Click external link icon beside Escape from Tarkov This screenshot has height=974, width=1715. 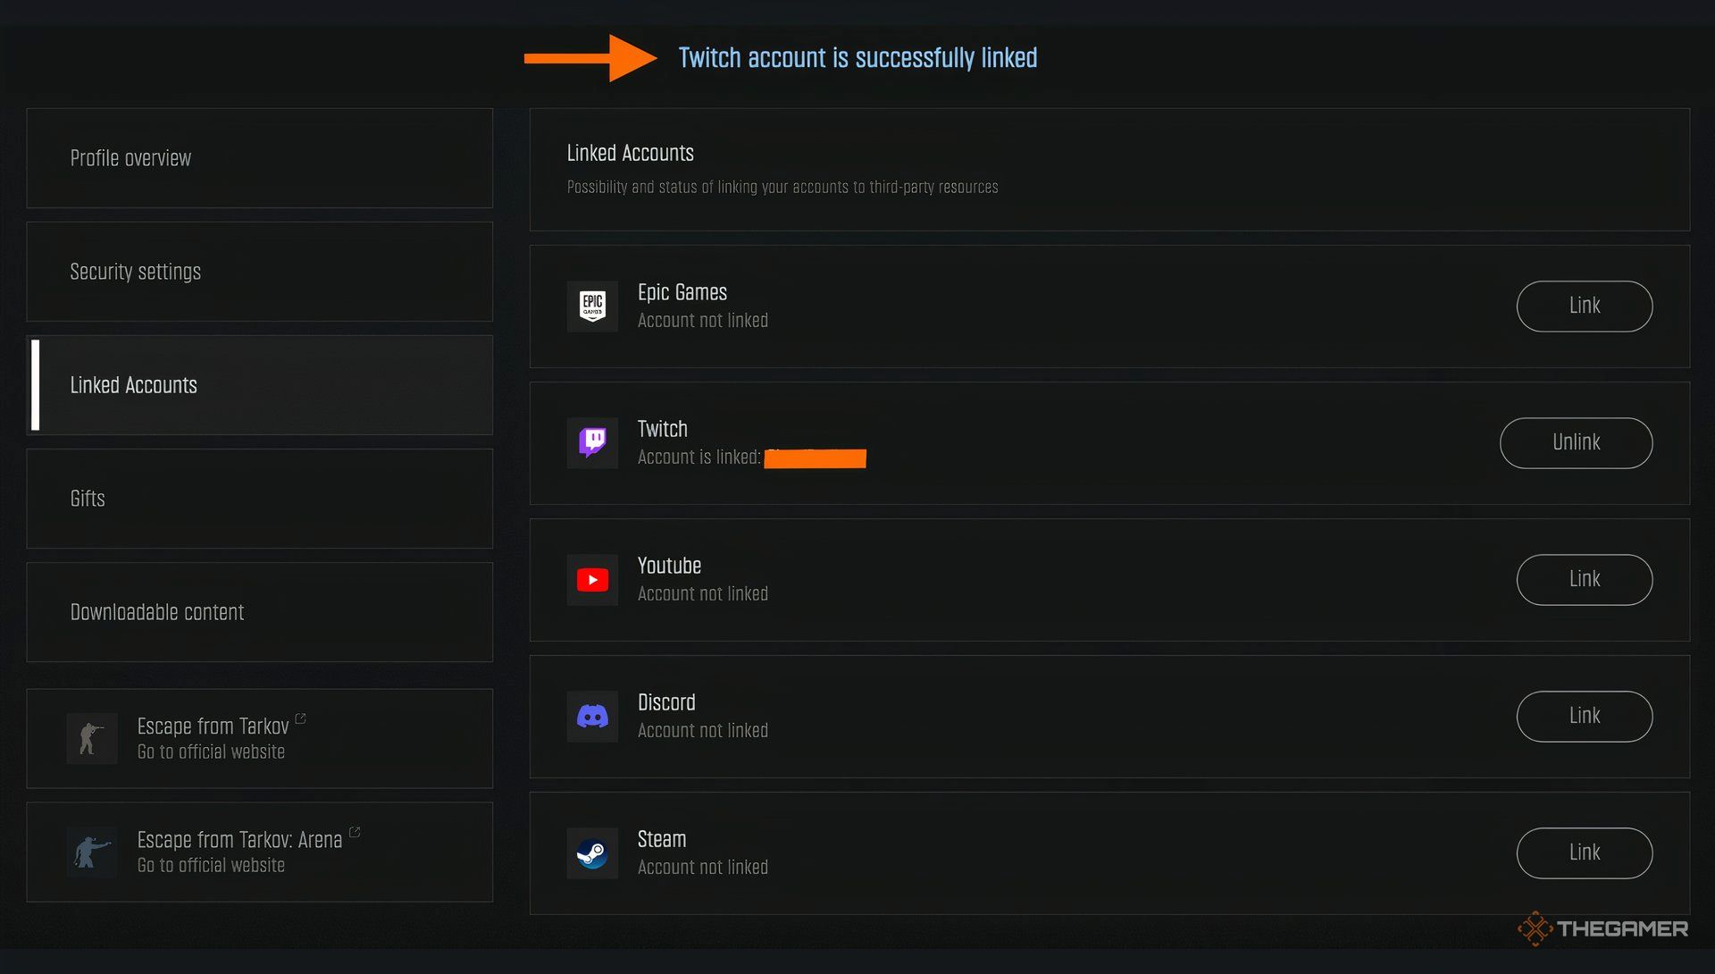pos(301,718)
